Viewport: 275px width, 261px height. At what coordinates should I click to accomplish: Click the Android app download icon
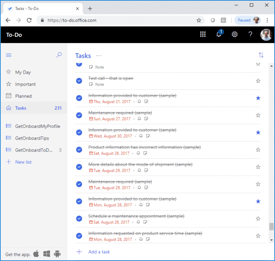pyautogui.click(x=57, y=254)
